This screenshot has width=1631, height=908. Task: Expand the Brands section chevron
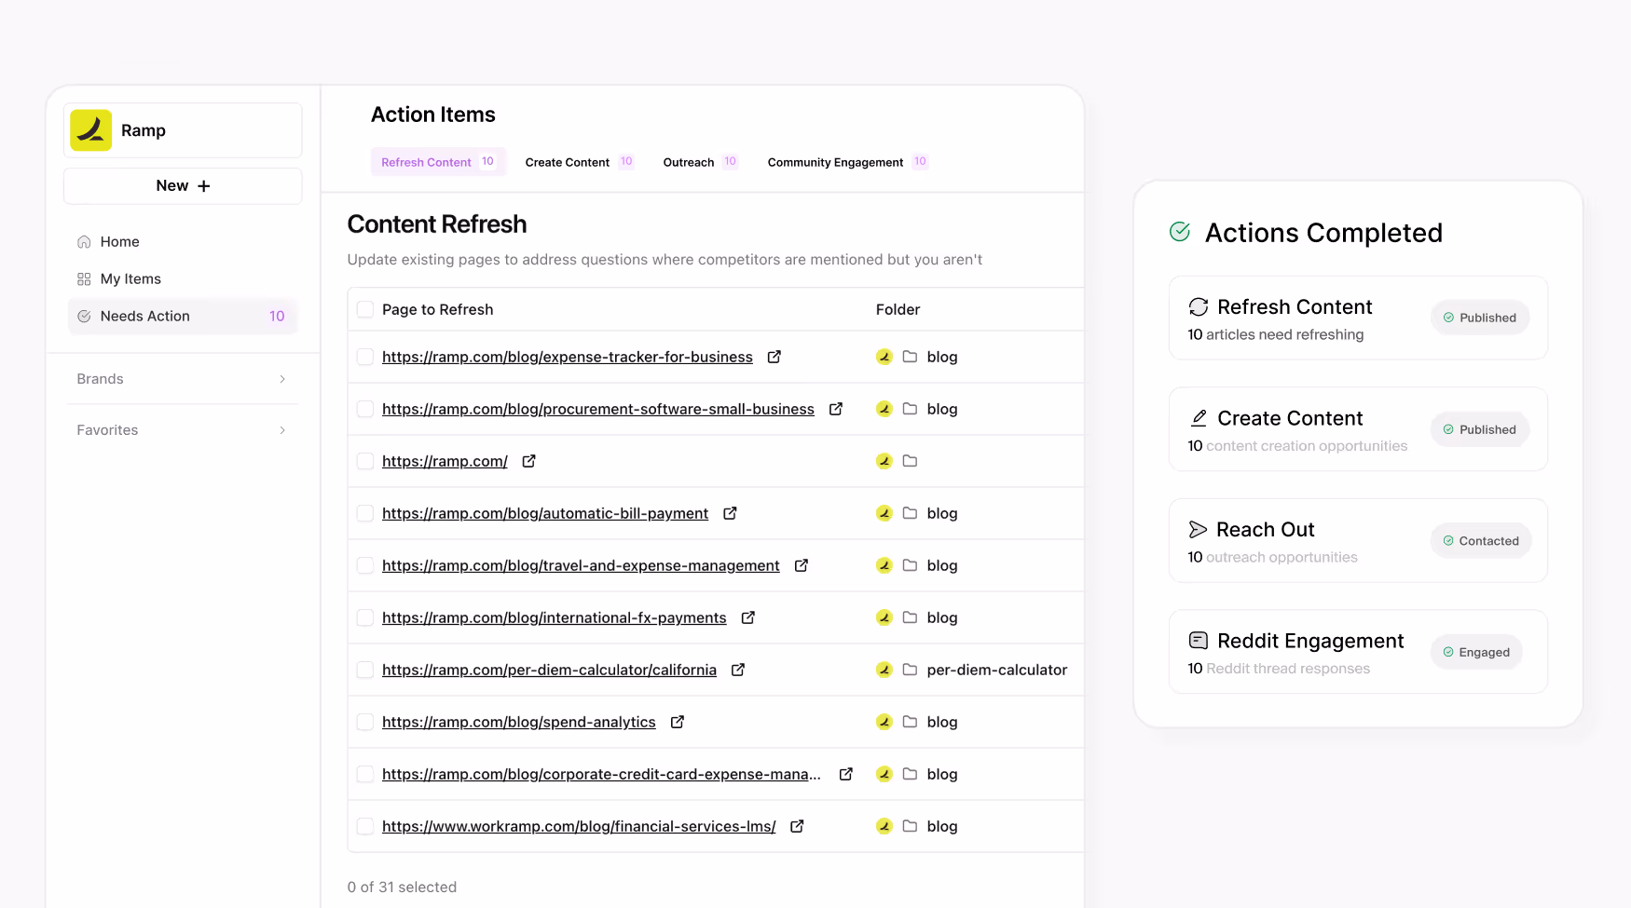pos(282,379)
